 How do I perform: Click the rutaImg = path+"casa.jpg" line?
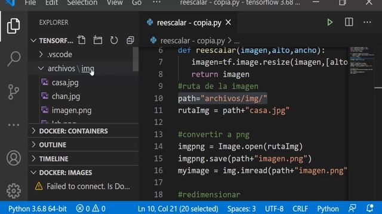coord(233,111)
